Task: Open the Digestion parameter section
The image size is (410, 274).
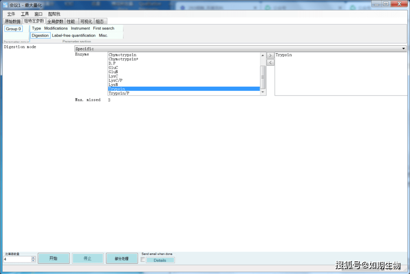Action: [40, 35]
